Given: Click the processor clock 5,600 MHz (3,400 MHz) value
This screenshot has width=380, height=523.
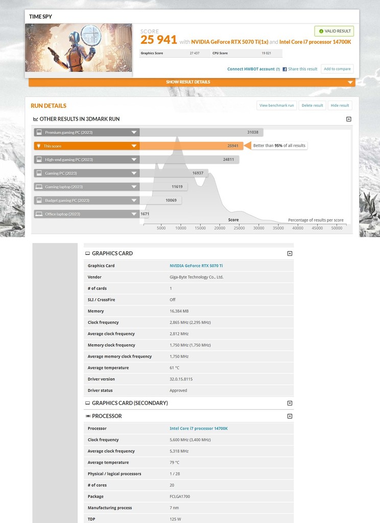Looking at the screenshot, I should tap(190, 440).
